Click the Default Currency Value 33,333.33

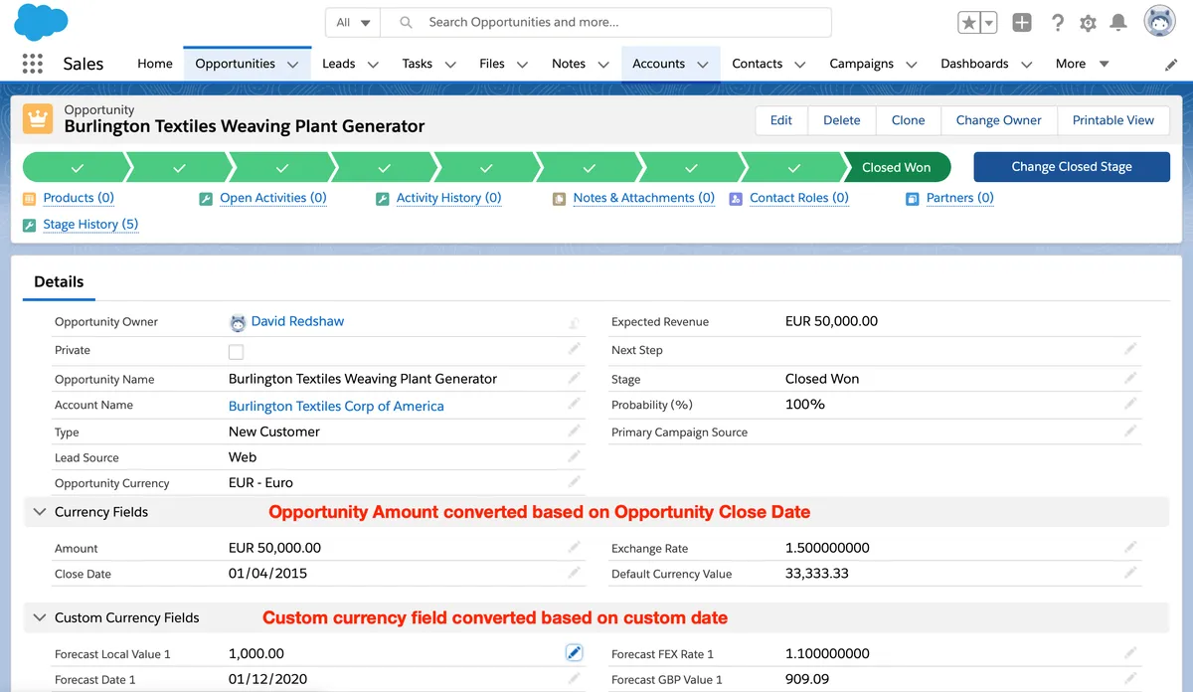click(817, 574)
